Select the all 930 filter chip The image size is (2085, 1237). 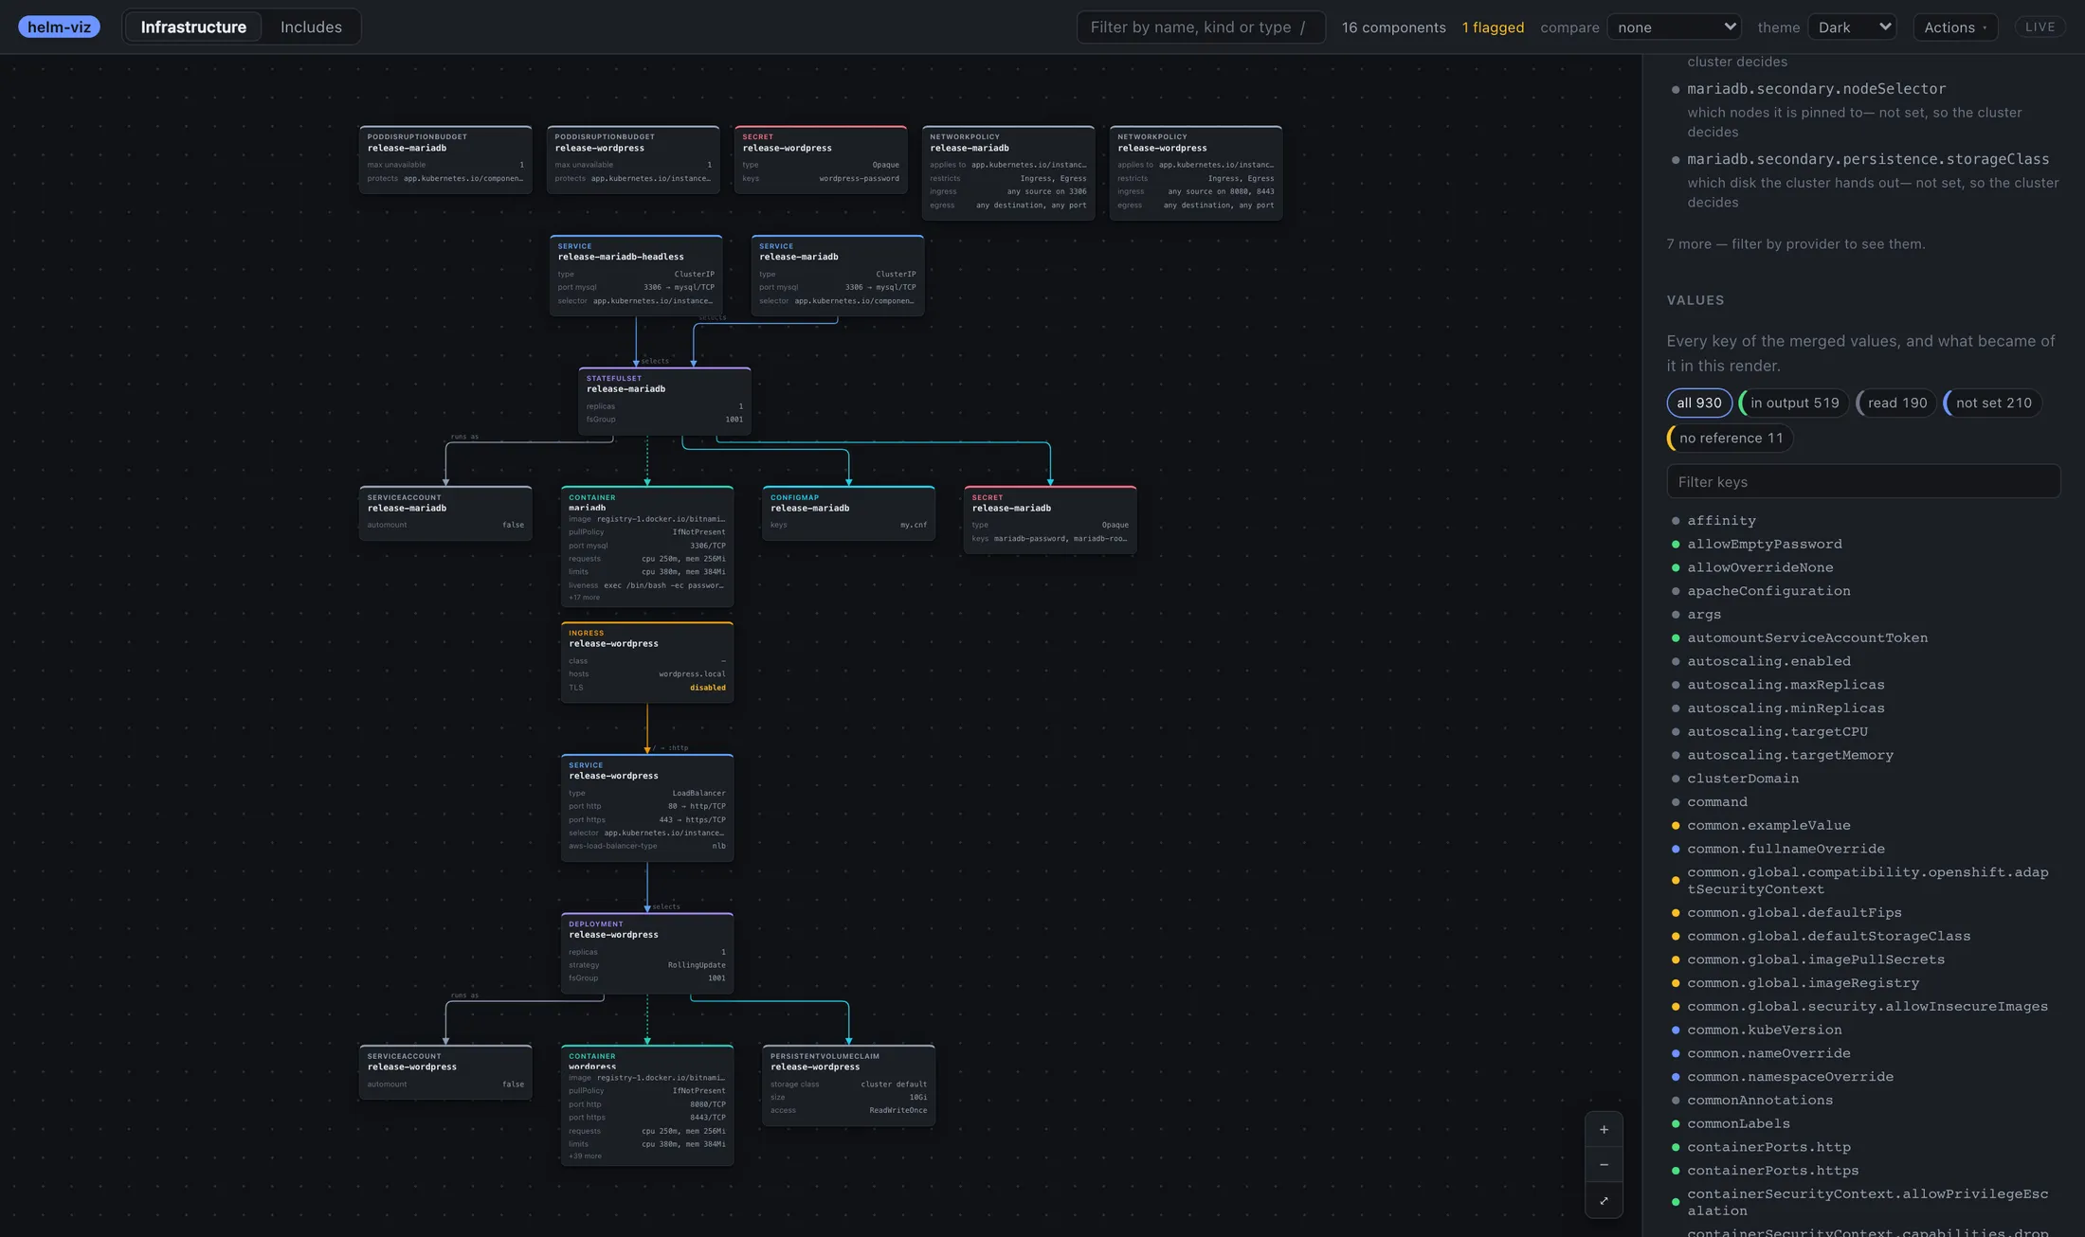point(1699,403)
